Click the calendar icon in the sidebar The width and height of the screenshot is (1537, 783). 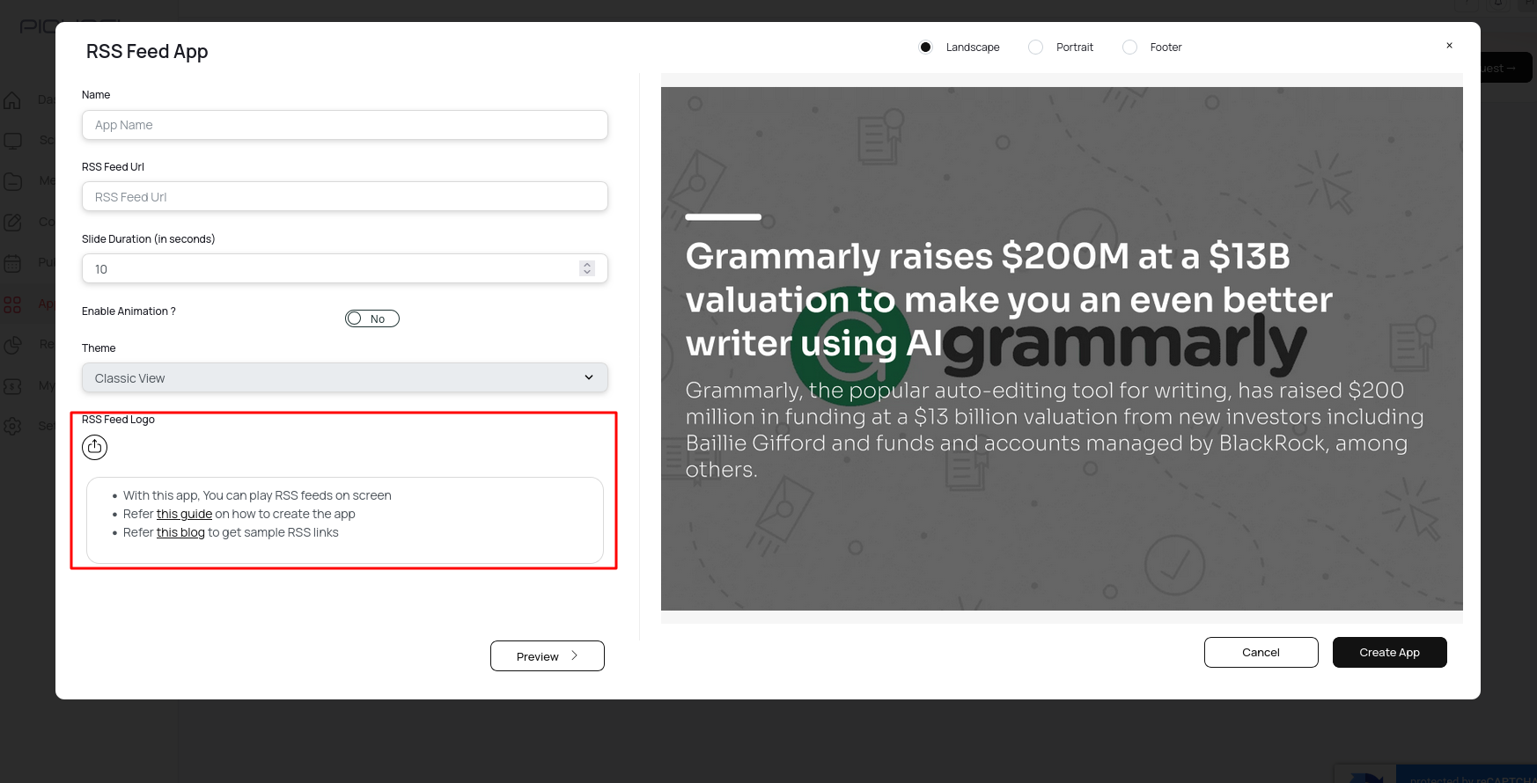(x=12, y=263)
